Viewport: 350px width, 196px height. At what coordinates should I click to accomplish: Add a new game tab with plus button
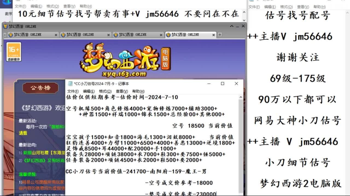(x=220, y=35)
